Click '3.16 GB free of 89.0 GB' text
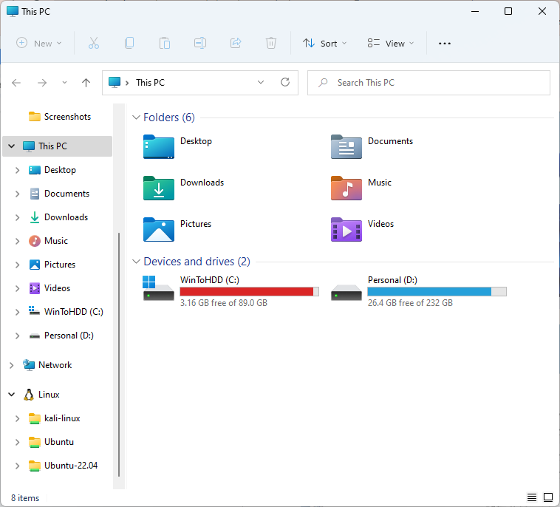Screen dimensions: 560x507 pyautogui.click(x=224, y=303)
